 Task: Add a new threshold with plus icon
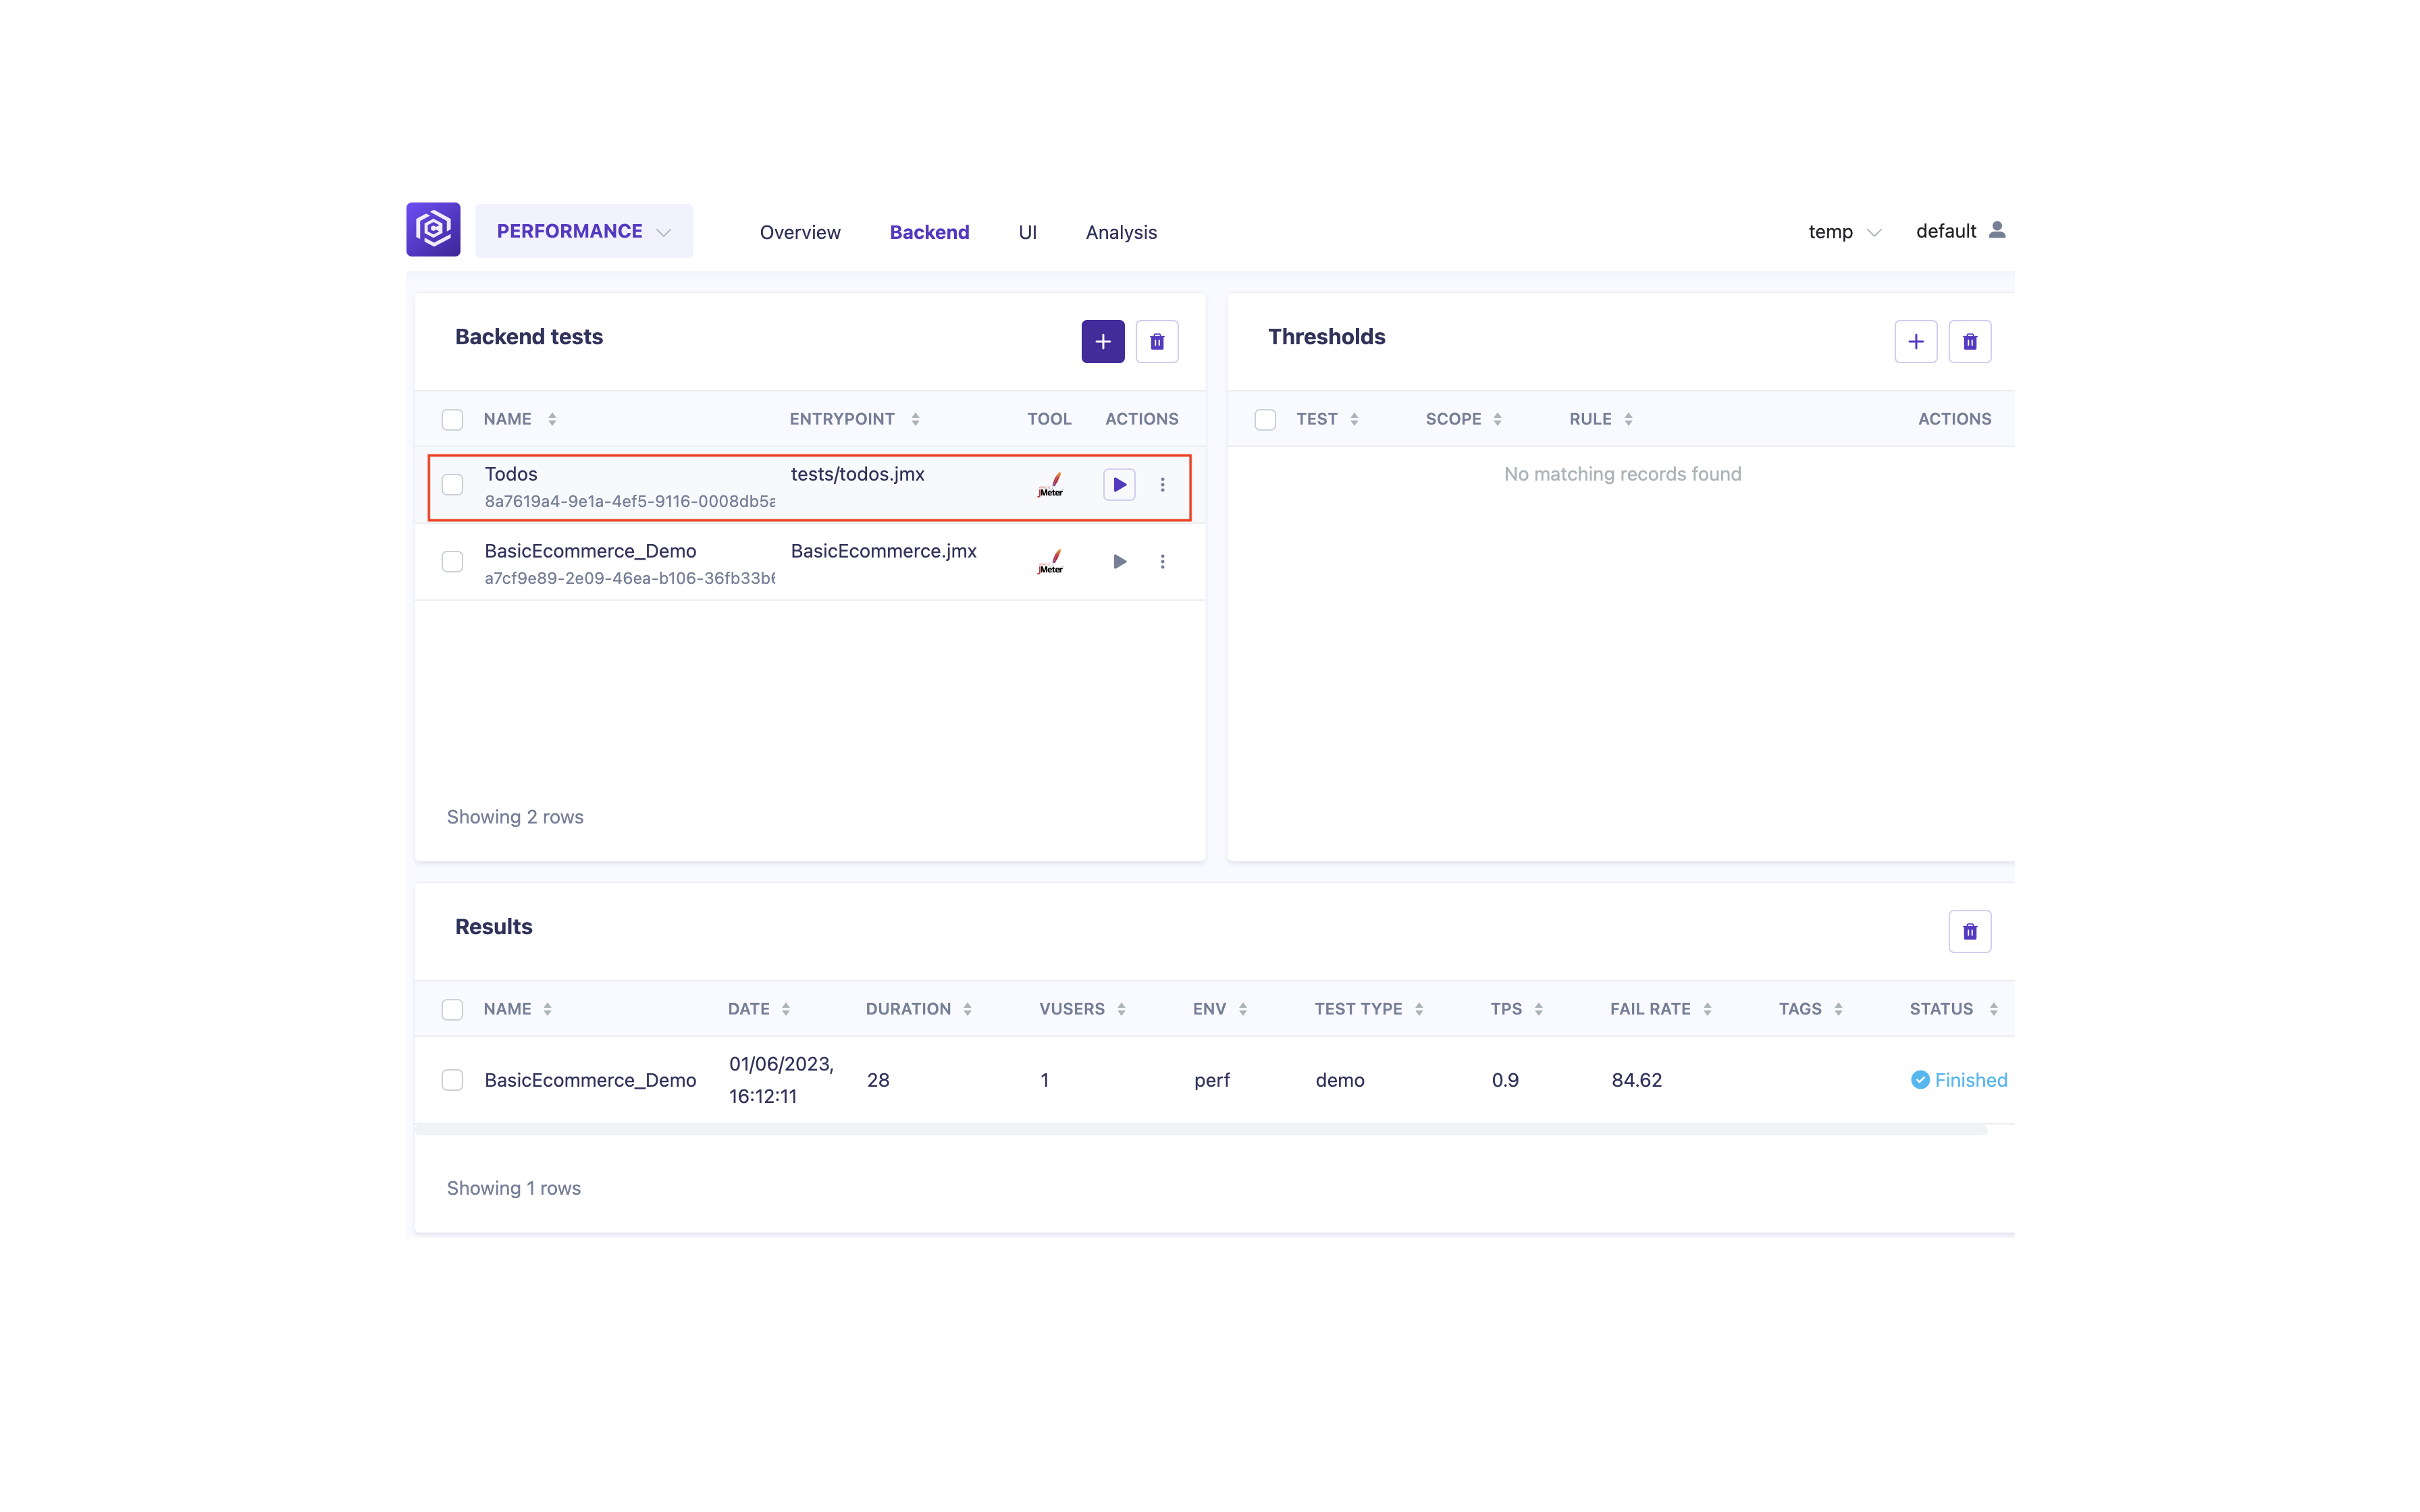pos(1916,342)
